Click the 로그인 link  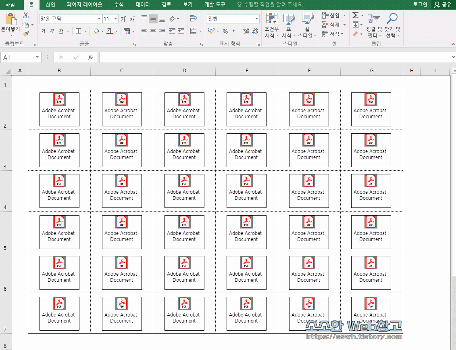coord(420,5)
